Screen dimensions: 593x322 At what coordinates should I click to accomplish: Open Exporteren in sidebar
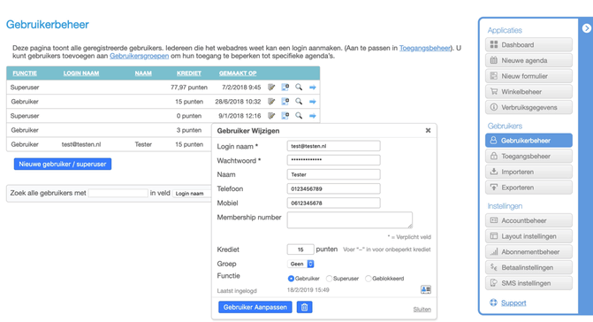click(528, 188)
